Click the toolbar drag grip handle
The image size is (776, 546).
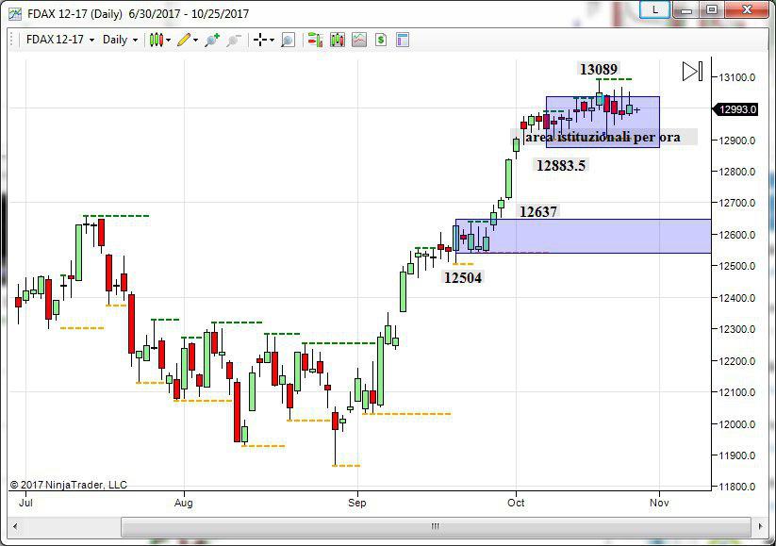coord(12,40)
